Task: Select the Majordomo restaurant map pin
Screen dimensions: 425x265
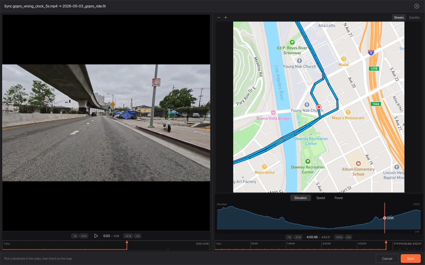Action: pyautogui.click(x=264, y=167)
